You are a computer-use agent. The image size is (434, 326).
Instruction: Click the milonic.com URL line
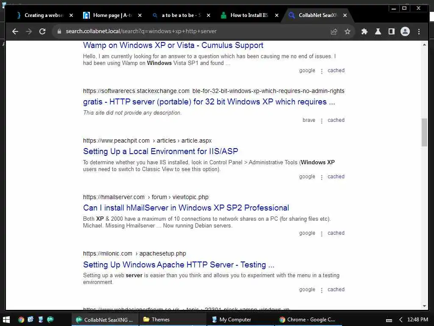pyautogui.click(x=134, y=254)
